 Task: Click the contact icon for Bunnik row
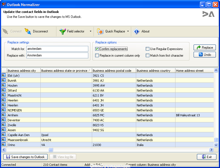4,80
